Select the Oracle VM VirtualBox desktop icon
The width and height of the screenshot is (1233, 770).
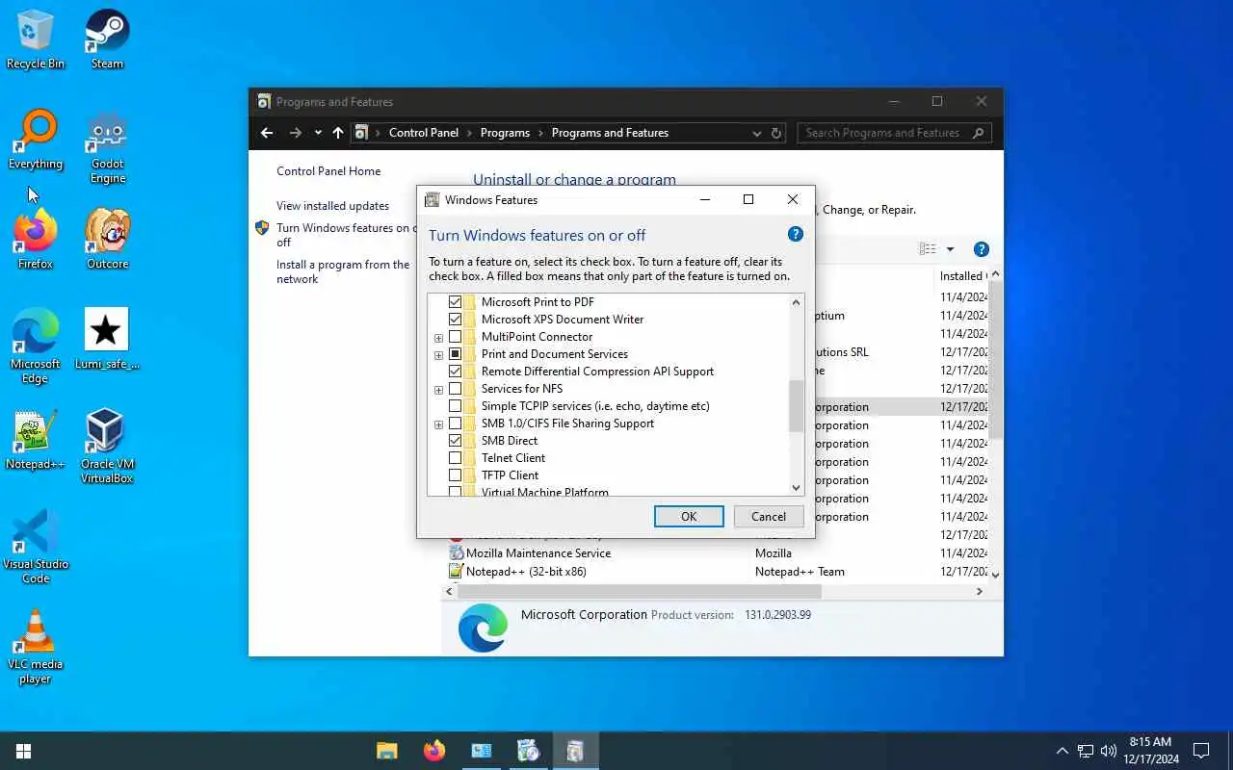tap(107, 447)
